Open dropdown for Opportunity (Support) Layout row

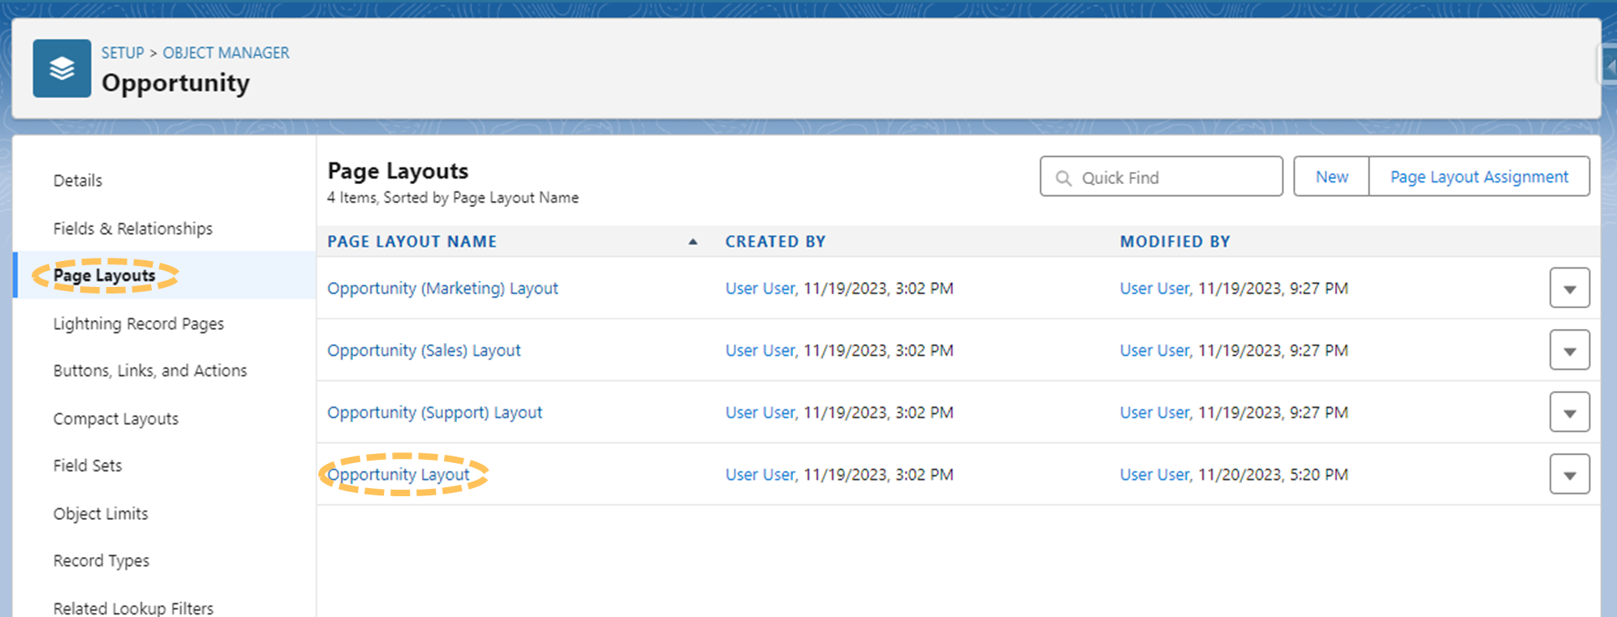[x=1569, y=413]
